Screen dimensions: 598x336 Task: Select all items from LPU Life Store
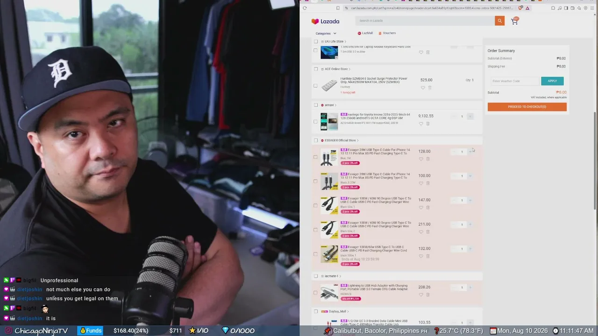316,42
